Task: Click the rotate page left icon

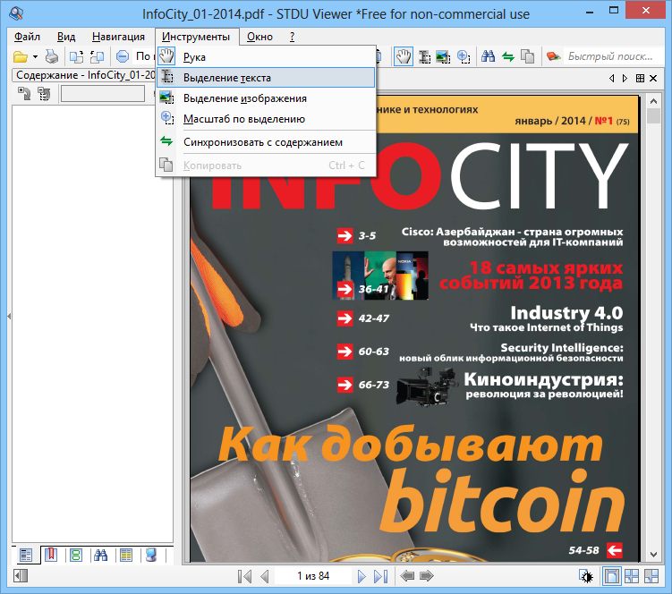Action: [76, 56]
